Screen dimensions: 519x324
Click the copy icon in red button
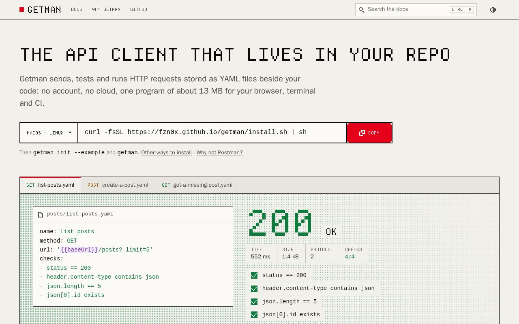point(362,133)
